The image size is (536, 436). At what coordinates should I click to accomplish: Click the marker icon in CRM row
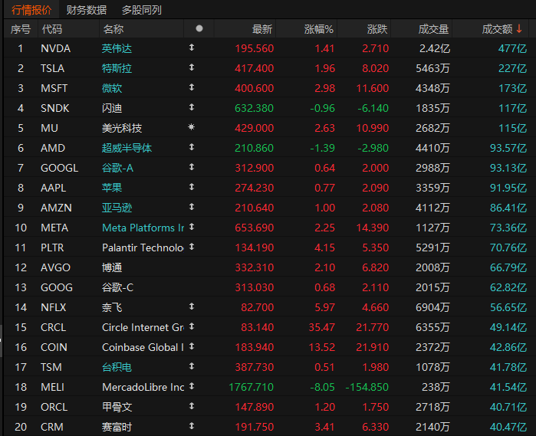pyautogui.click(x=192, y=426)
